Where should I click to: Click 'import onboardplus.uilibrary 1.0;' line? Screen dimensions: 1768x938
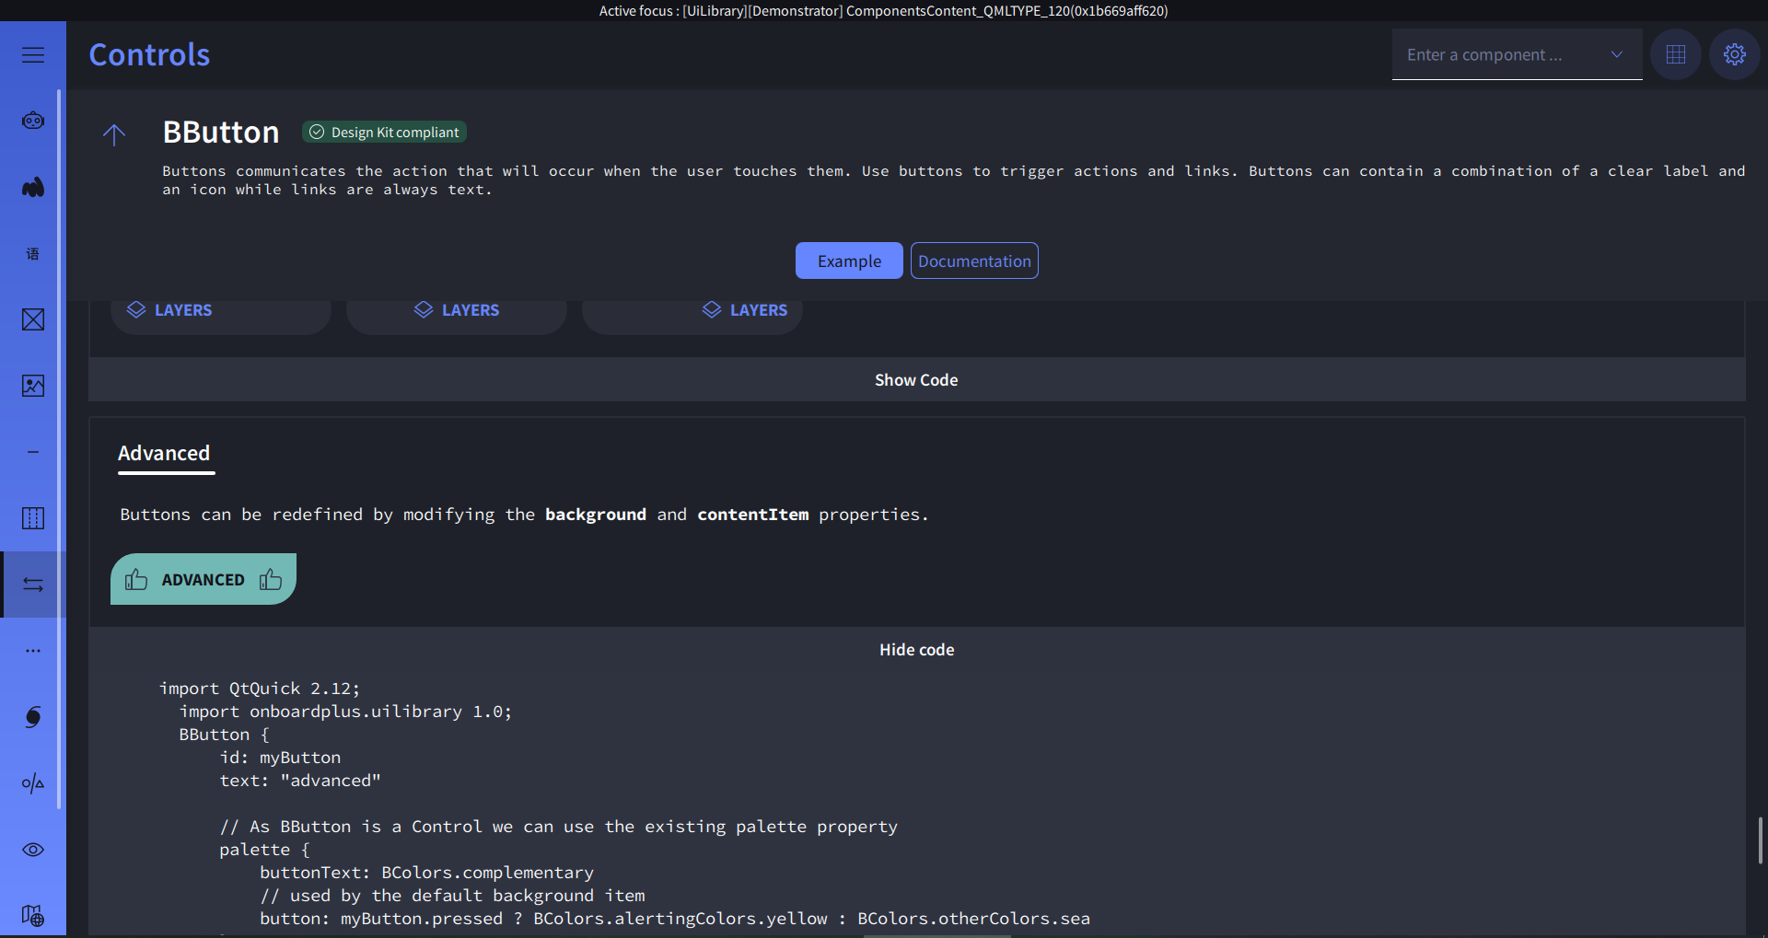(345, 712)
